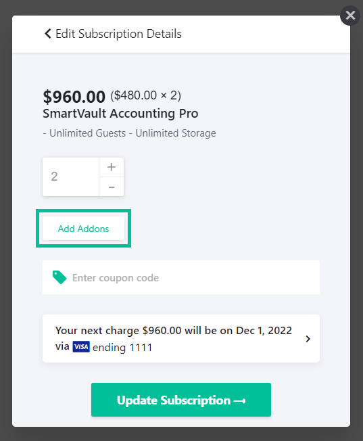Expand next charge details via right chevron

[308, 339]
